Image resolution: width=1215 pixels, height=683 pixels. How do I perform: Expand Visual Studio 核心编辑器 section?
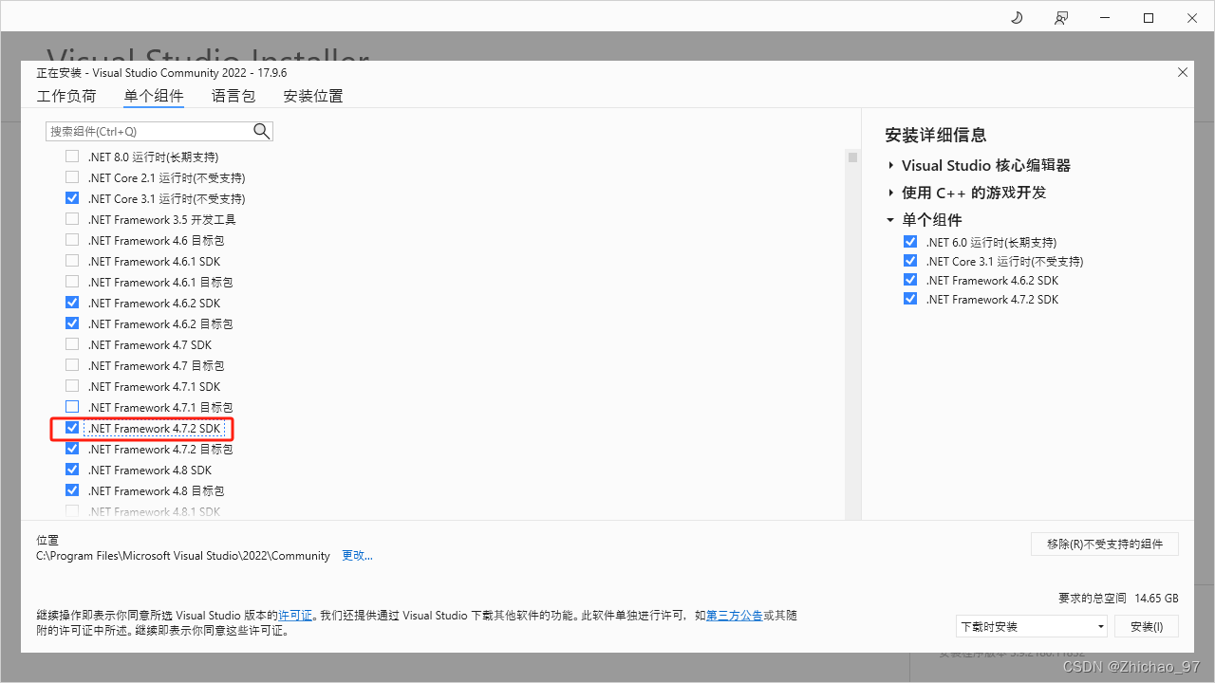click(x=891, y=165)
